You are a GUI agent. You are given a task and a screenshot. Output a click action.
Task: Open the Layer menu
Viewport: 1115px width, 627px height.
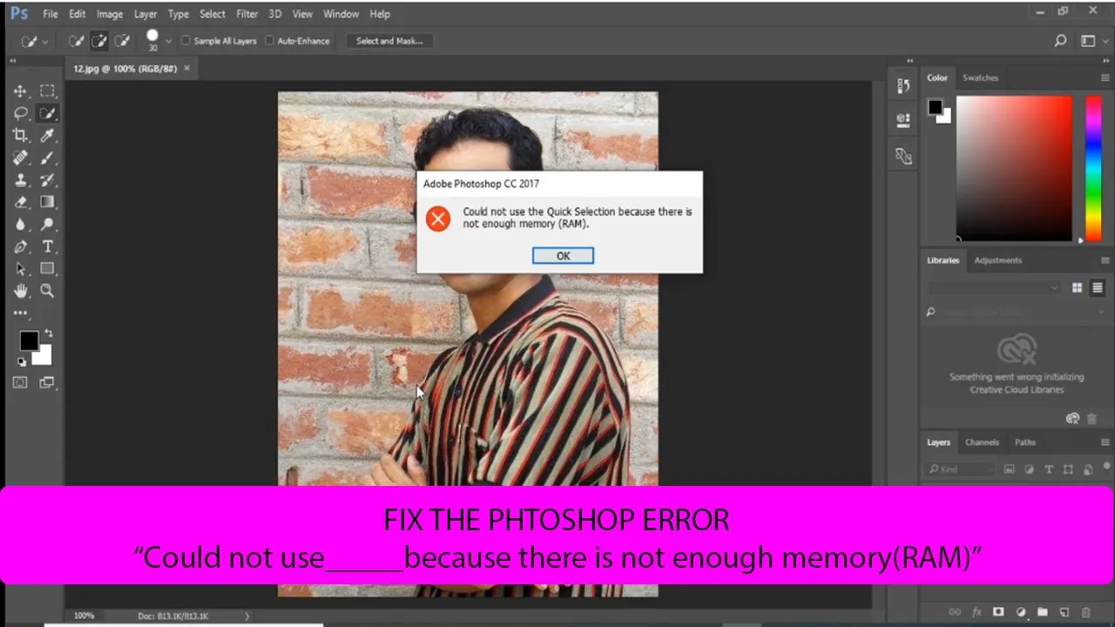point(145,14)
